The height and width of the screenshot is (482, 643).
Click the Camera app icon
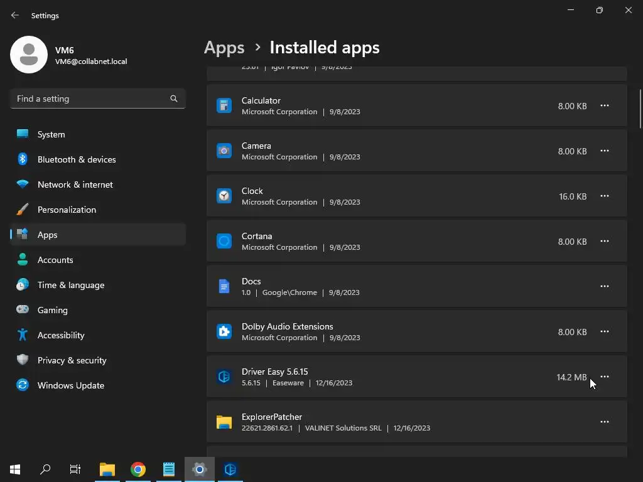[x=224, y=151]
